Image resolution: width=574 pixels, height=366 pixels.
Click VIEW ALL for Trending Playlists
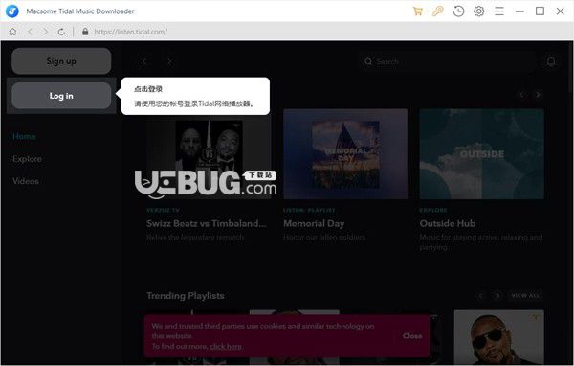[525, 296]
